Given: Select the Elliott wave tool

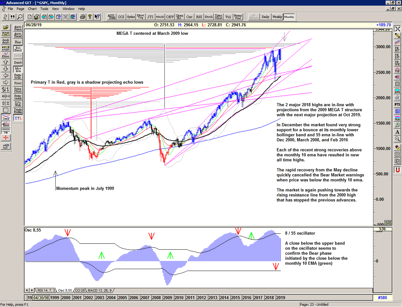Looking at the screenshot, I should click(x=5, y=55).
